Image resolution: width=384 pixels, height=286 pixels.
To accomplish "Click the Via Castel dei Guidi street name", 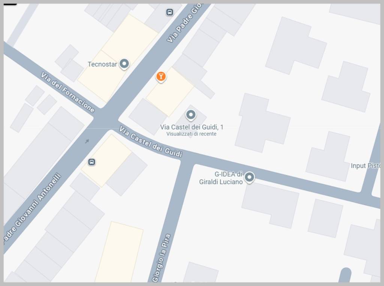I will click(x=151, y=142).
